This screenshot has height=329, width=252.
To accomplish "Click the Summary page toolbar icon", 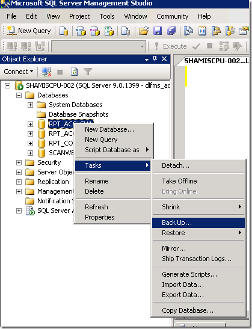I will (x=202, y=31).
